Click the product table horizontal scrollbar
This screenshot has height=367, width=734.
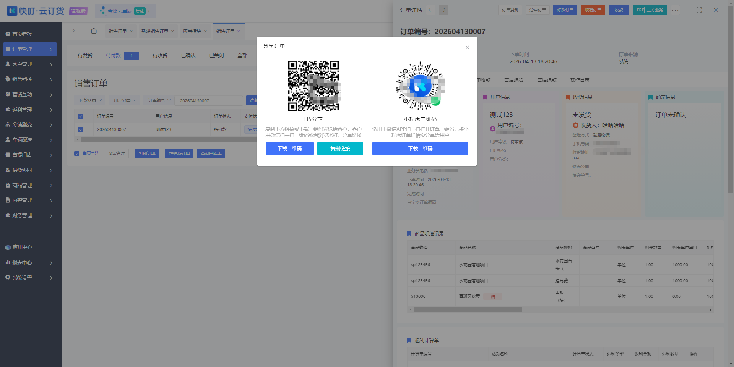(468, 310)
